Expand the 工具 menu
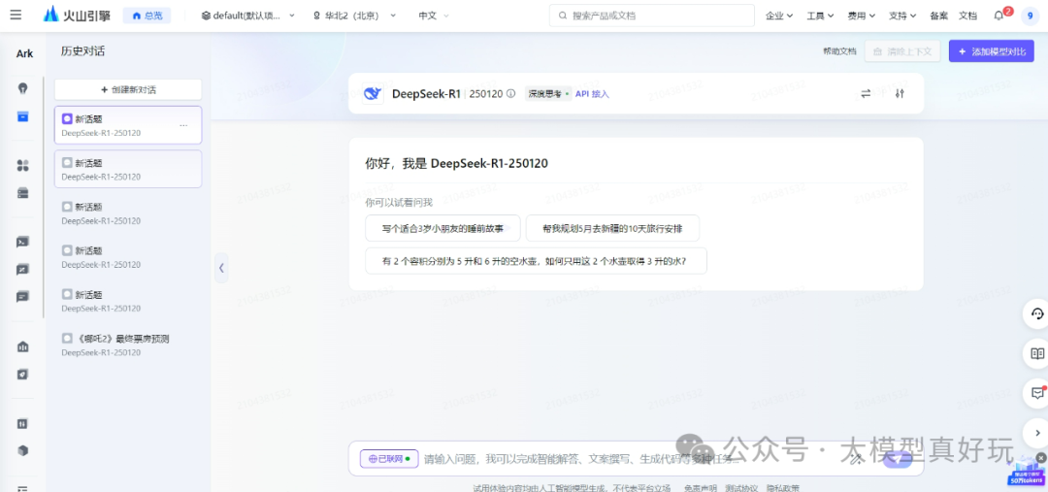 point(820,16)
